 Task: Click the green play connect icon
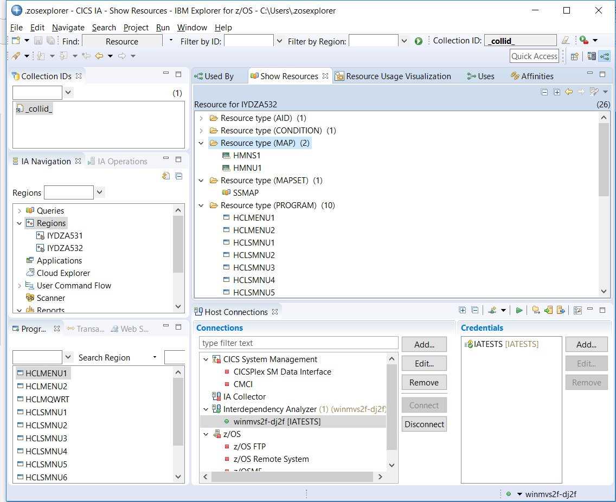coord(519,310)
